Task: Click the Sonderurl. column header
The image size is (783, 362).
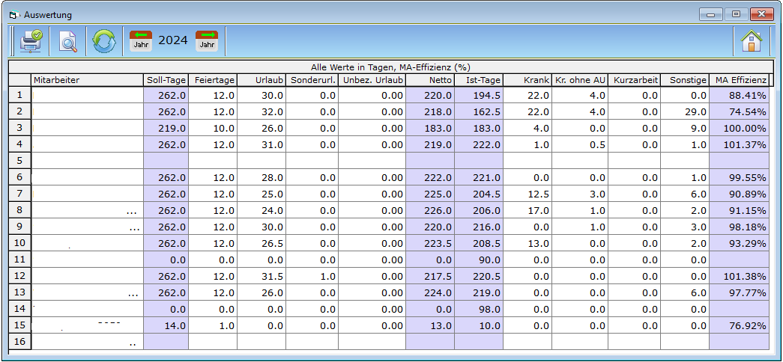Action: pos(312,80)
